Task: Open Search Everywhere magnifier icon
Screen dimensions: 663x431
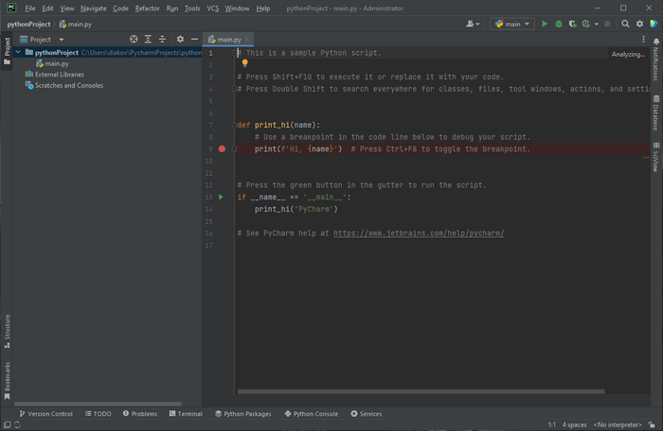Action: 626,24
